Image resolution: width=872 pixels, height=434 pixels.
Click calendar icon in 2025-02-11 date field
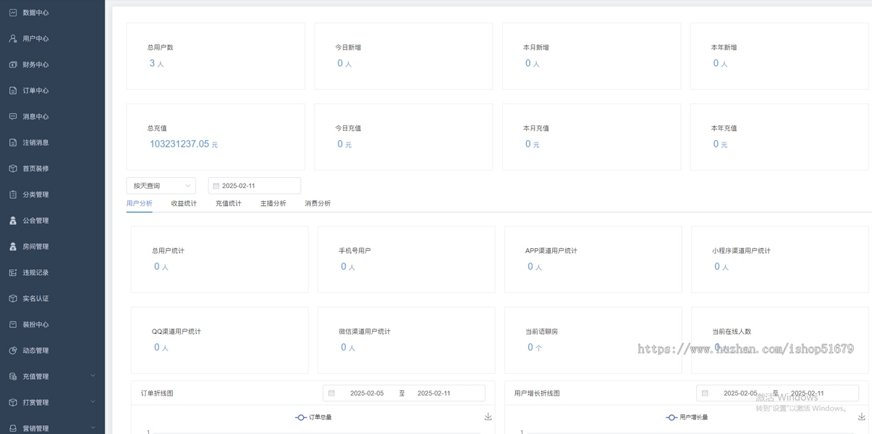pyautogui.click(x=216, y=186)
